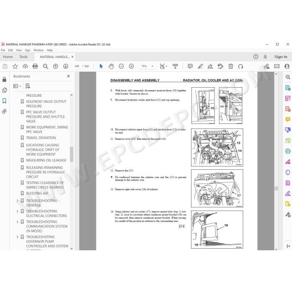
Task: Close the MATERIAL HANDLE... document tab
Action: (x=73, y=57)
